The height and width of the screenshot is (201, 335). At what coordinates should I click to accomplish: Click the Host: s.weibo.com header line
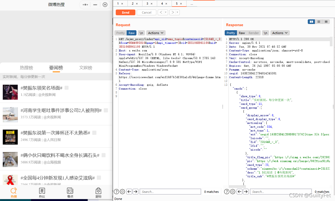(133, 50)
